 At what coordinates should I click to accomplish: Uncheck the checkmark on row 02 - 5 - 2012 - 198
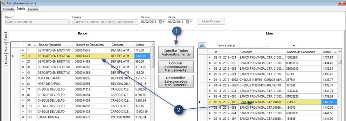point(210,102)
